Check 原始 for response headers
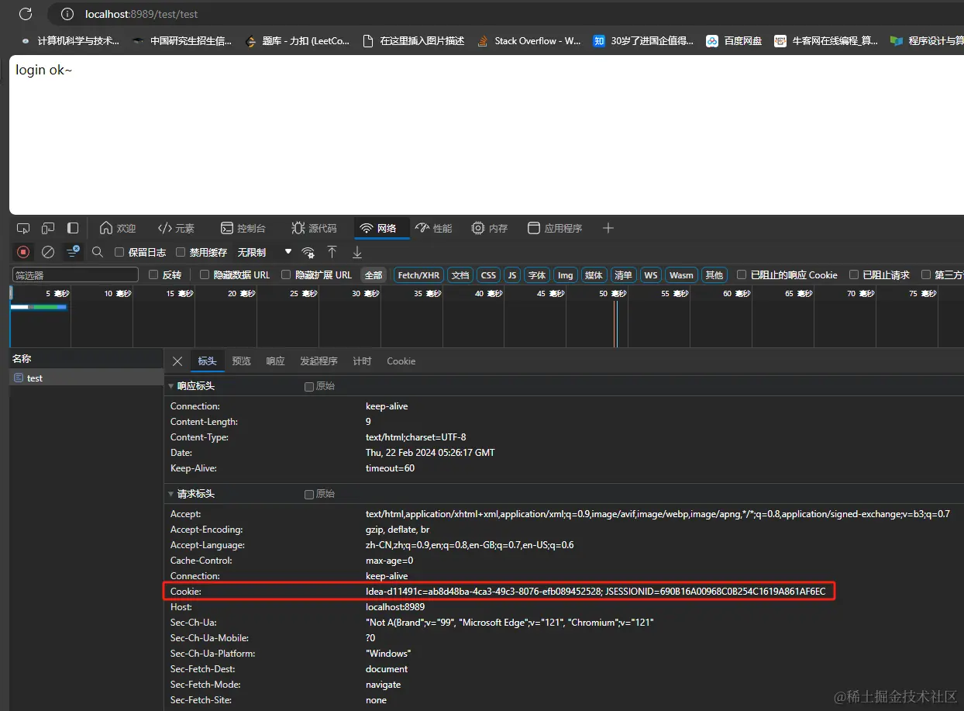 (x=309, y=386)
